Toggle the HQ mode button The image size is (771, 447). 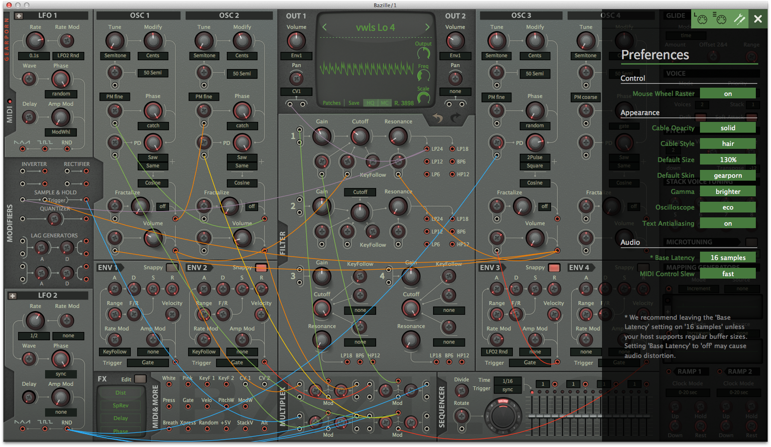pos(370,103)
